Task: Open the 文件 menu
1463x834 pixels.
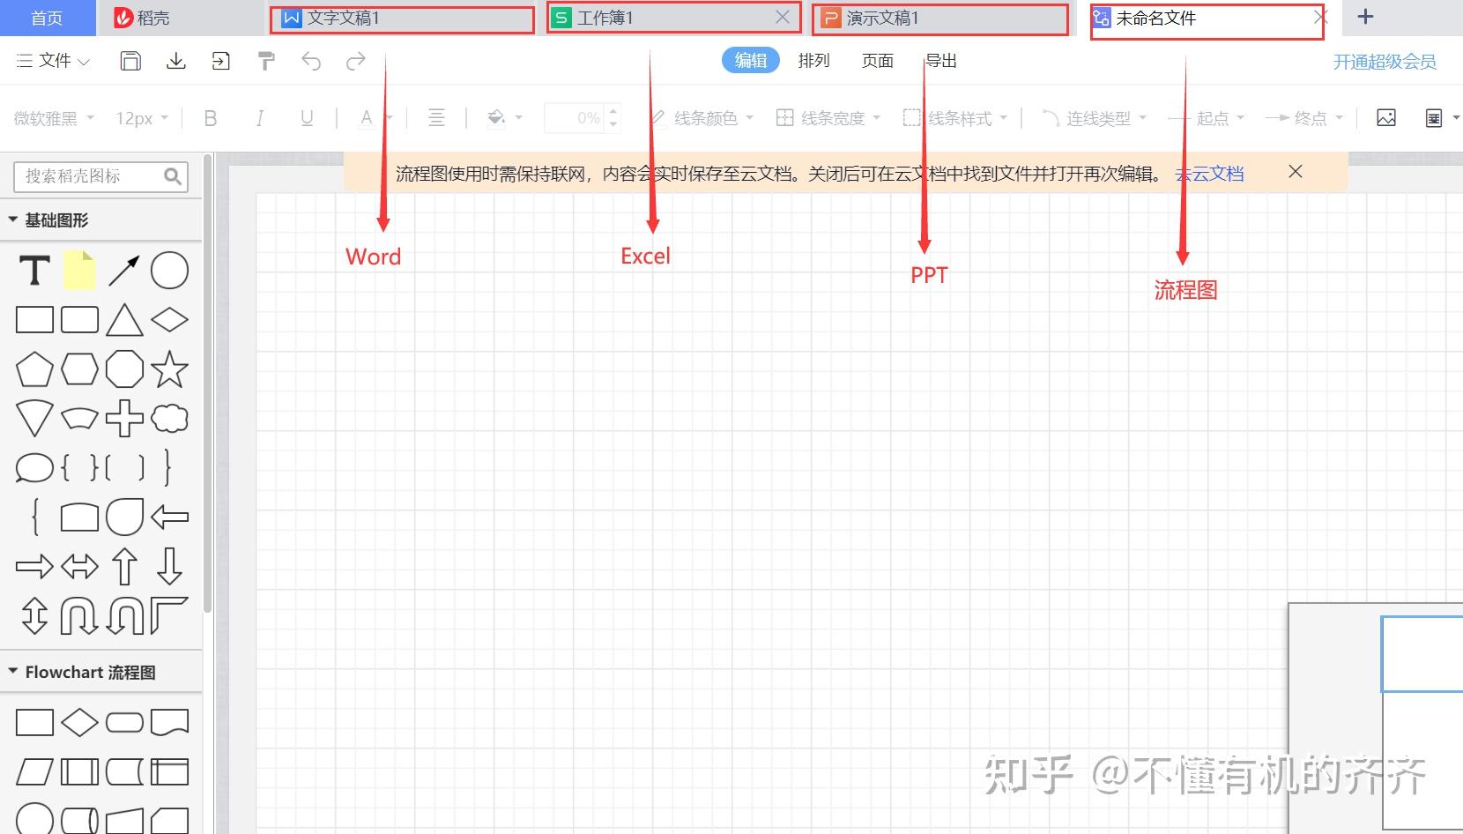Action: coord(54,61)
